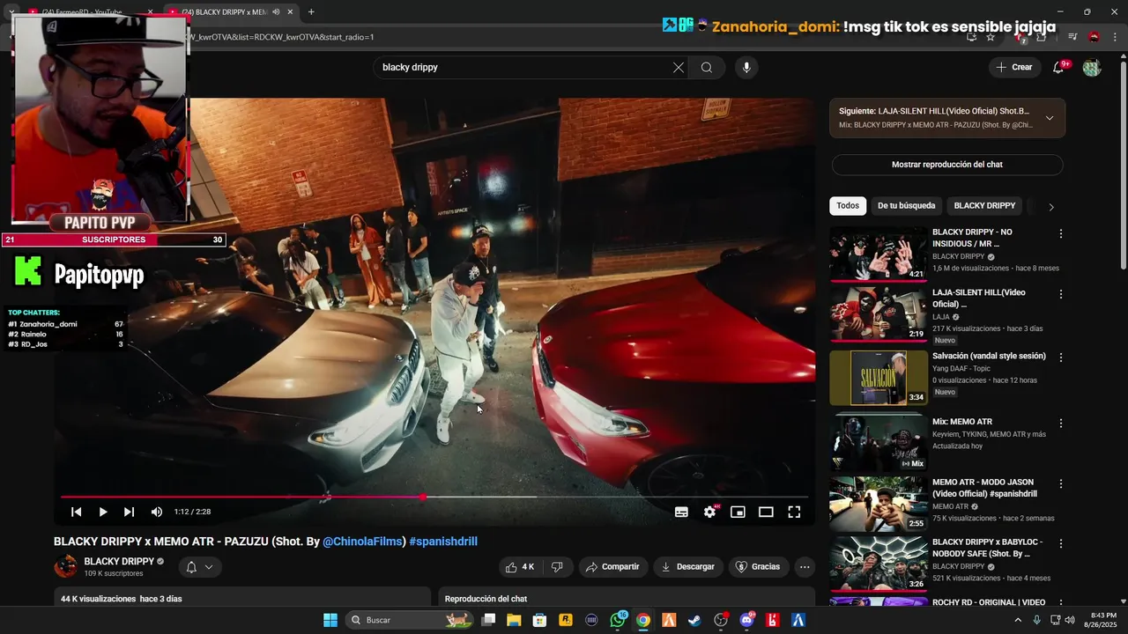The width and height of the screenshot is (1128, 634).
Task: Open the LAJA-SILENT HILL thumbnail
Action: [x=879, y=314]
